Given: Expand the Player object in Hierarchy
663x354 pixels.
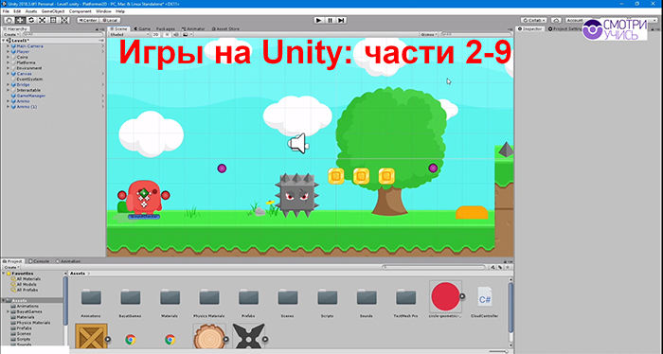Looking at the screenshot, I should coord(8,51).
